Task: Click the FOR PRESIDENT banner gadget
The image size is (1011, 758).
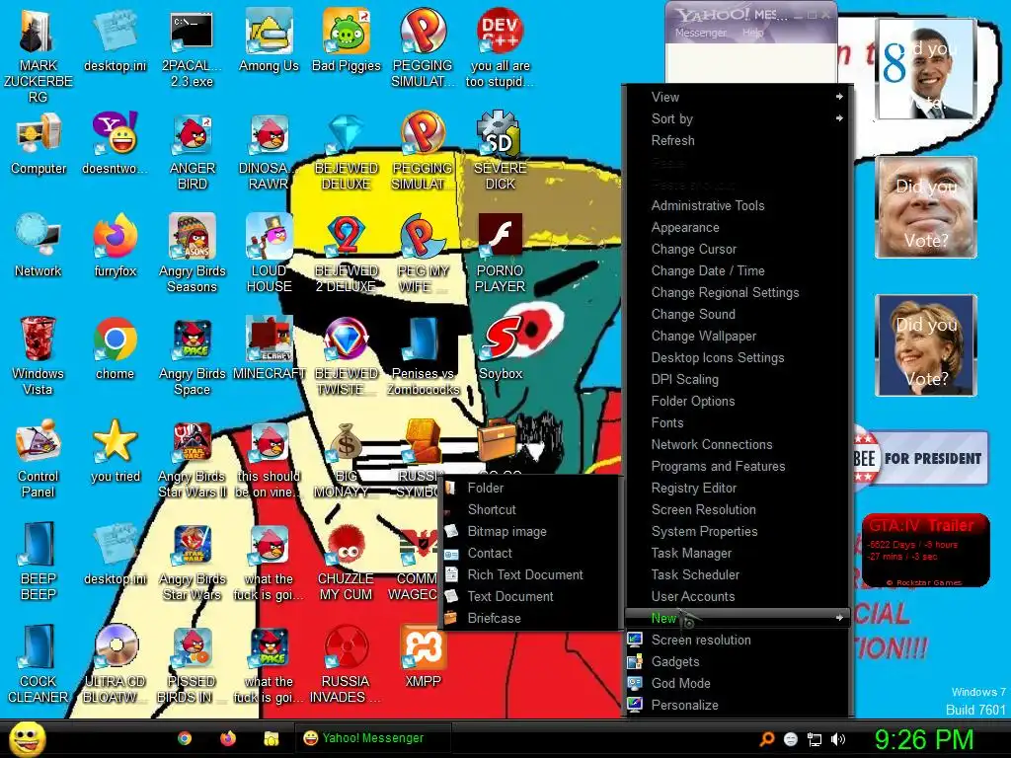Action: click(921, 458)
